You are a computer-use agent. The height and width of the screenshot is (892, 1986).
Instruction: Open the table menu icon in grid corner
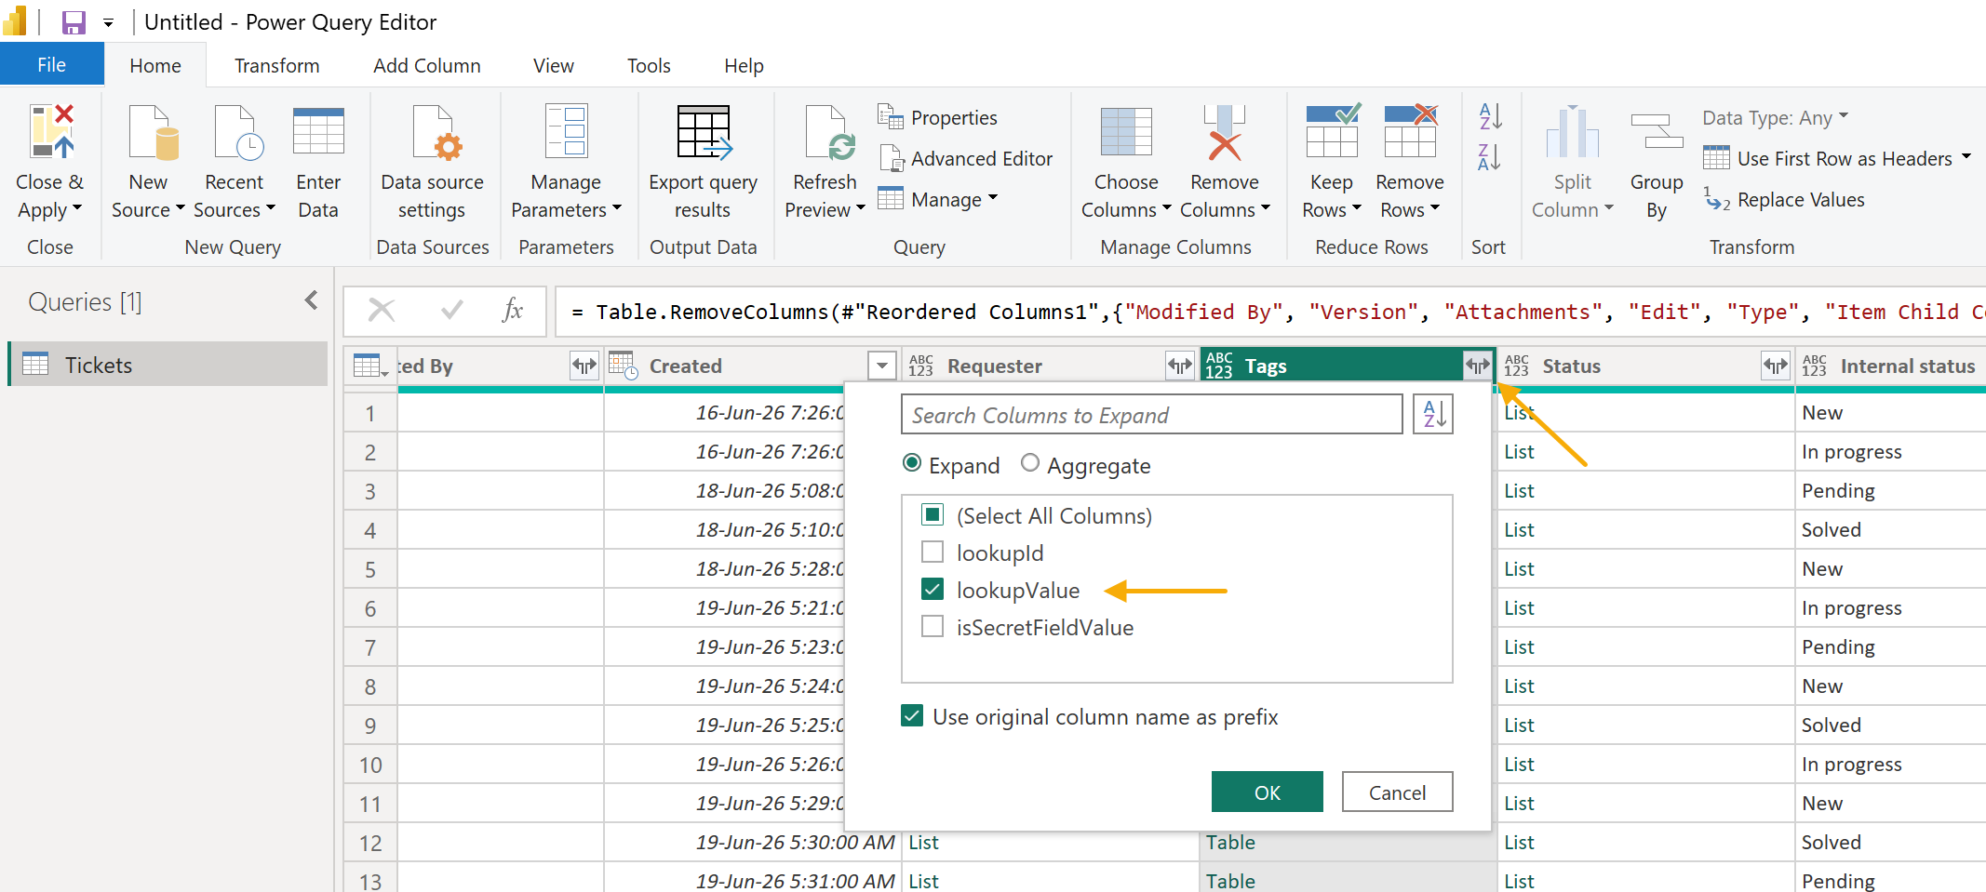tap(370, 366)
